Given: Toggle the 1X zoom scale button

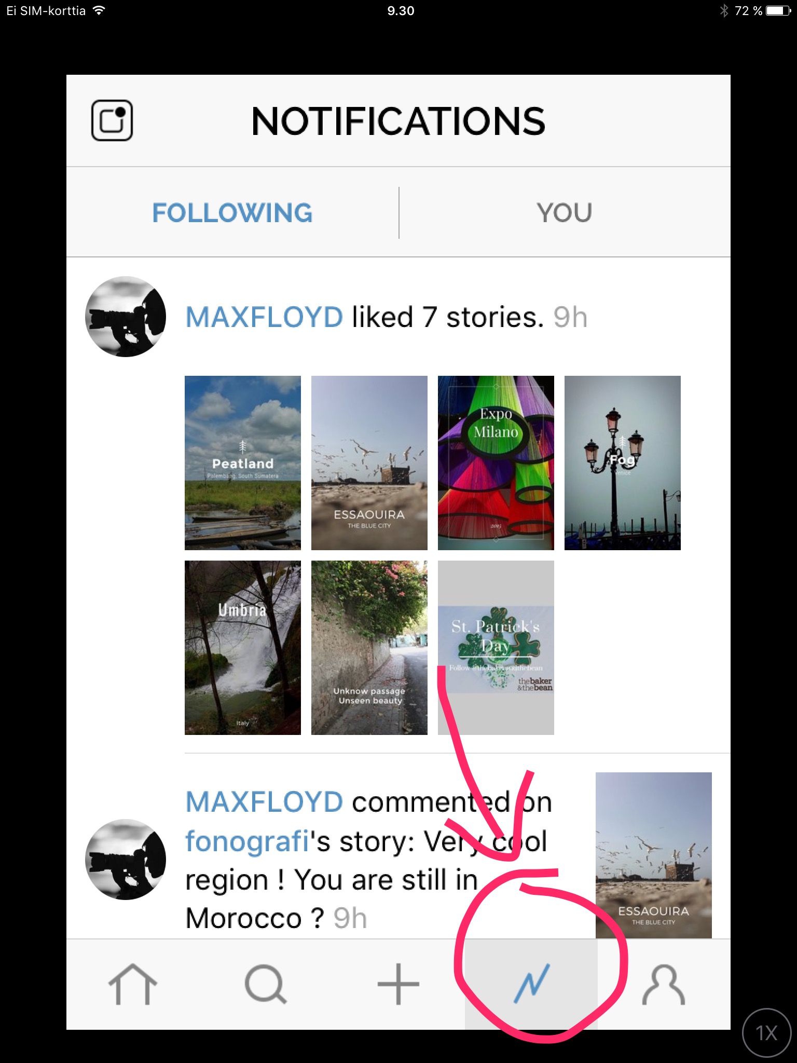Looking at the screenshot, I should pyautogui.click(x=766, y=1033).
